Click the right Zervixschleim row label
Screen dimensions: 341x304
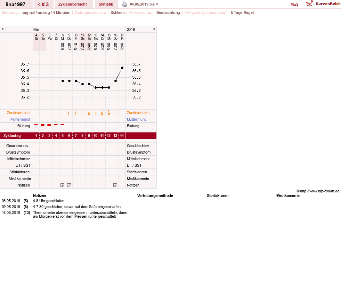[138, 113]
